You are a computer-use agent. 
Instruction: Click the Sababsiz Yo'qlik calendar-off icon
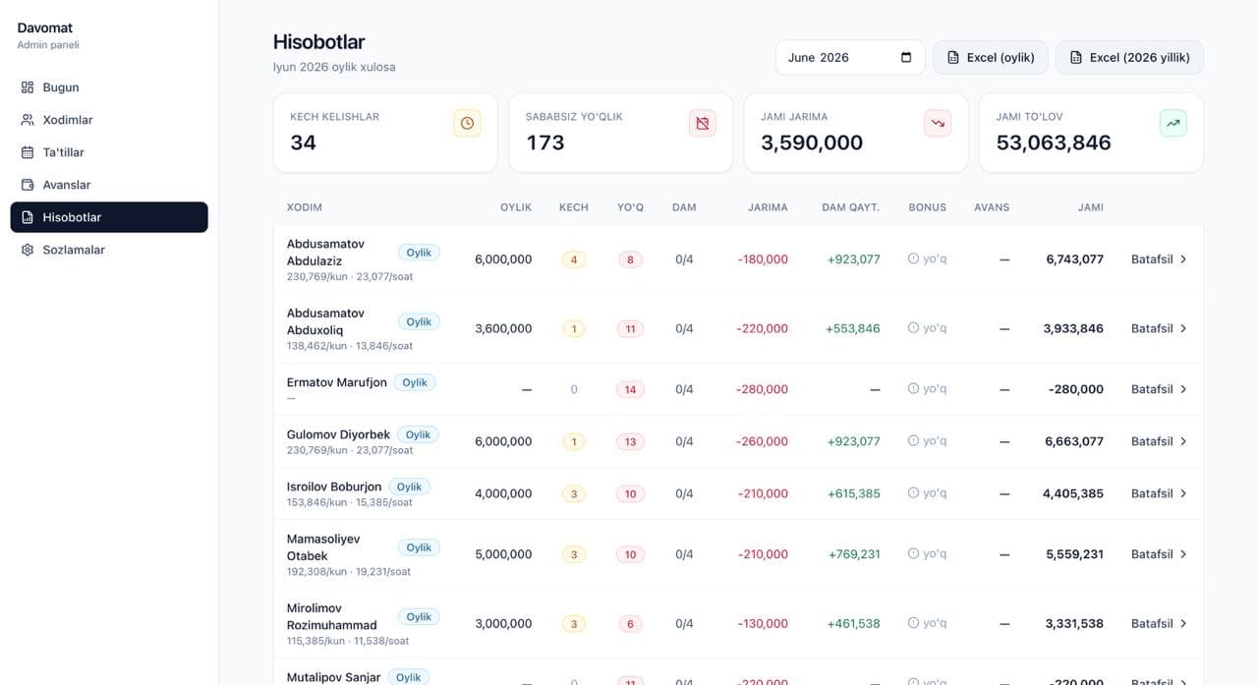pos(702,123)
